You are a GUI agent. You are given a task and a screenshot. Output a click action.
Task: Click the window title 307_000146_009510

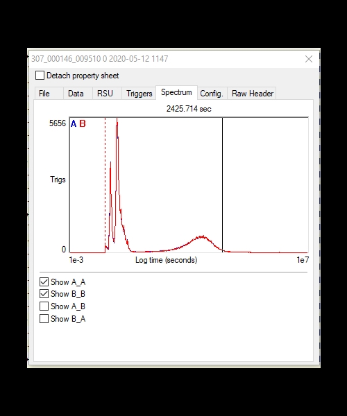[x=99, y=59]
